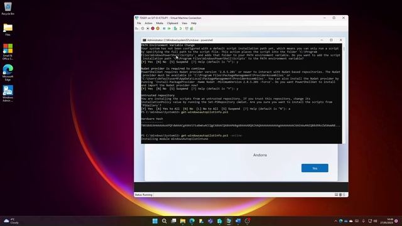Viewport: 402px width, 226px height.
Task: Click the Checkpoint toolbar icon
Action: (175, 28)
